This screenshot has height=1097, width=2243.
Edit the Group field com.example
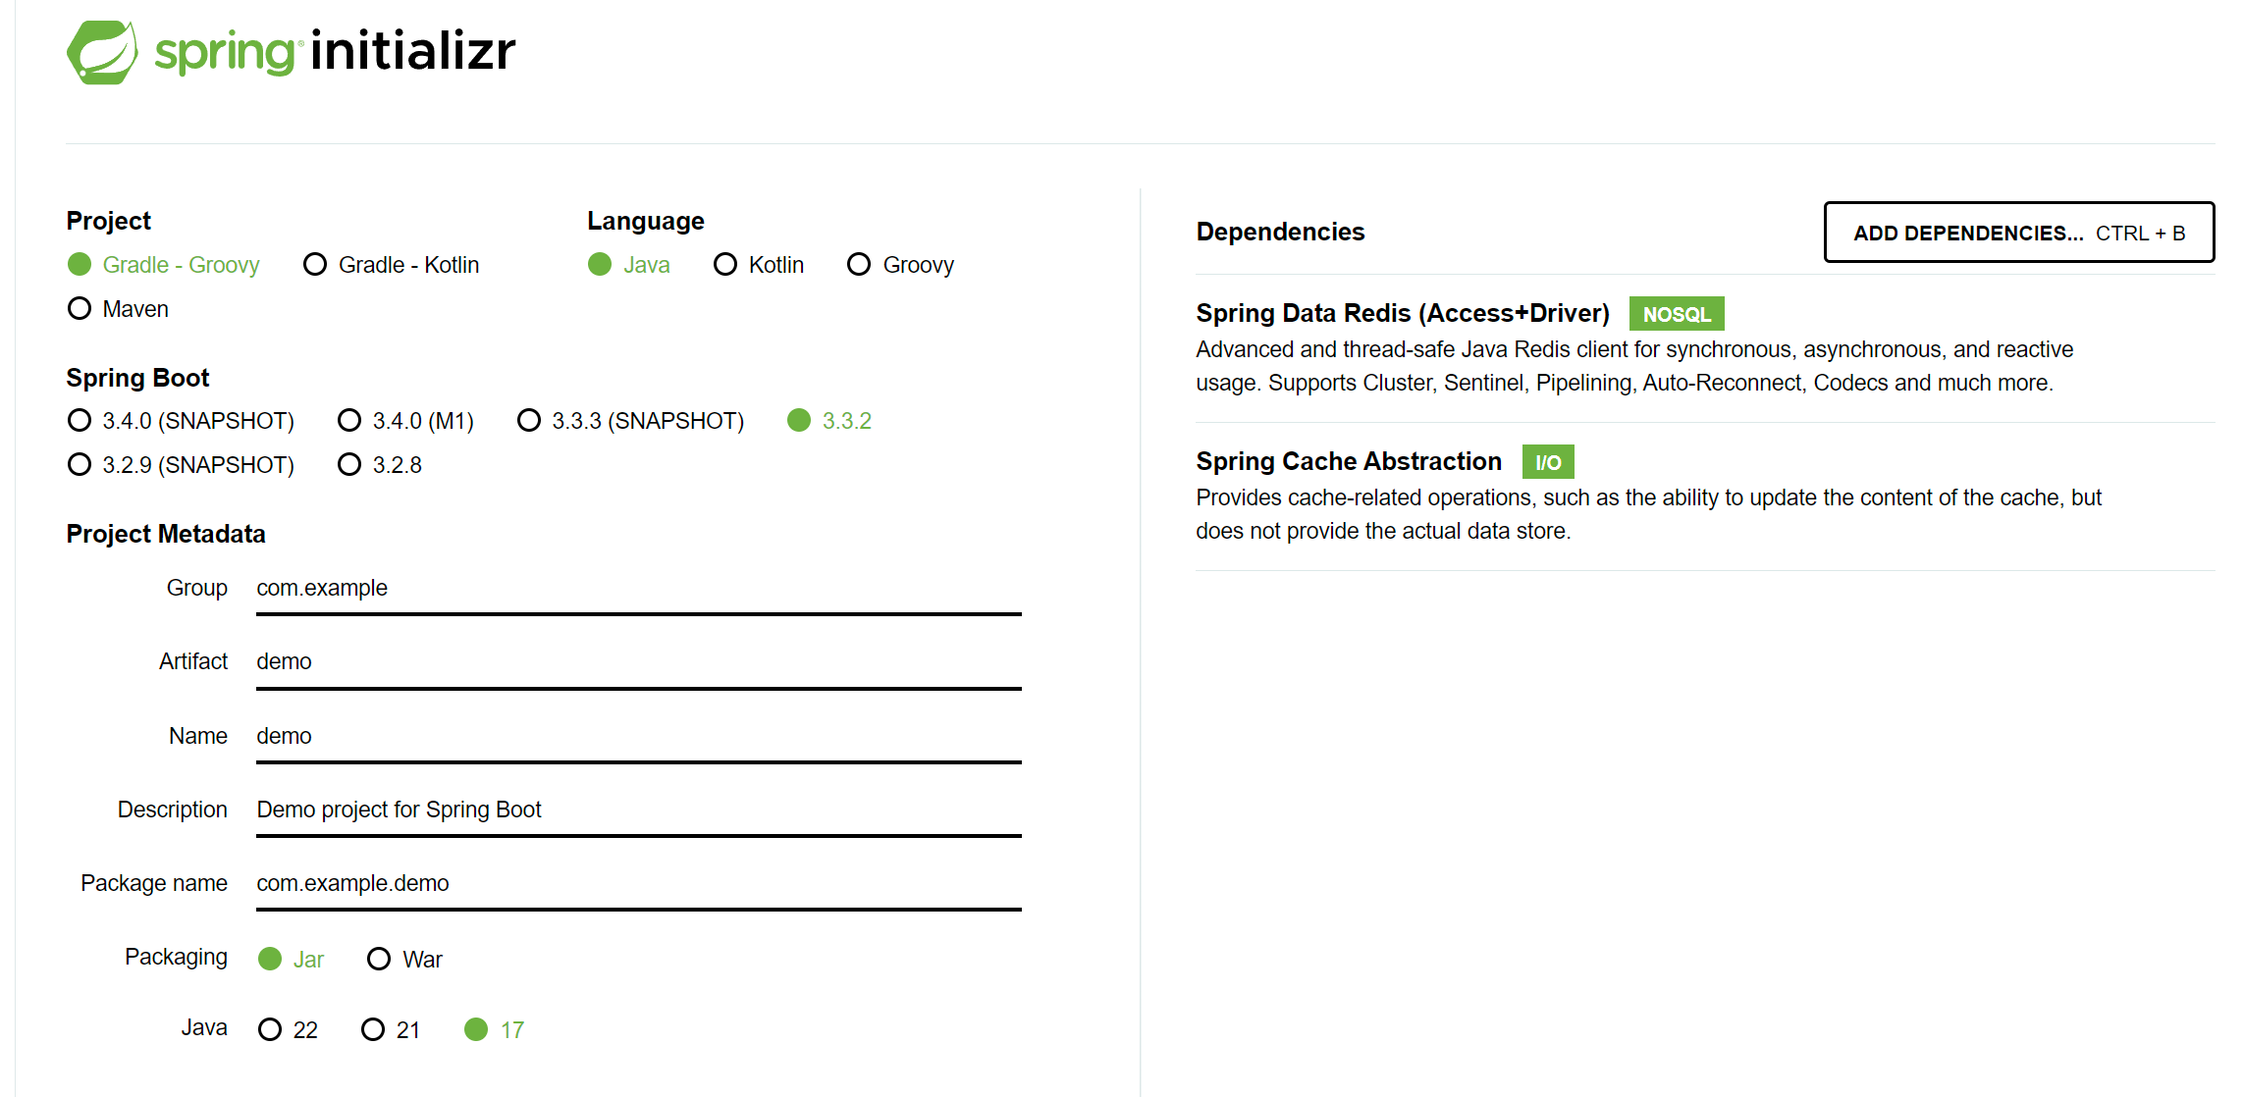tap(636, 588)
